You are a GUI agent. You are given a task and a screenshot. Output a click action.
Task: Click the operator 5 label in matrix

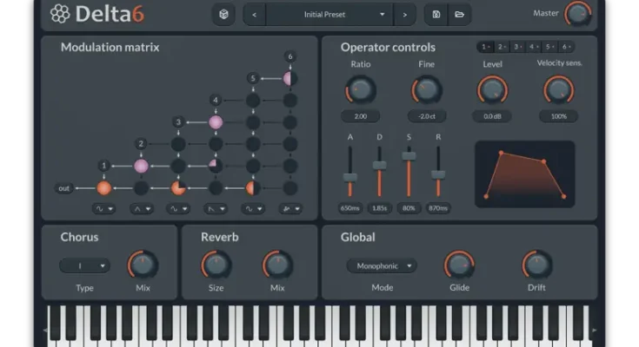pos(253,78)
